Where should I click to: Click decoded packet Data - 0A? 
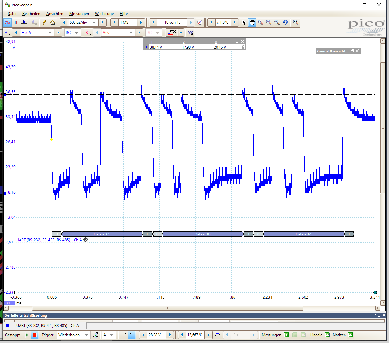coord(304,234)
